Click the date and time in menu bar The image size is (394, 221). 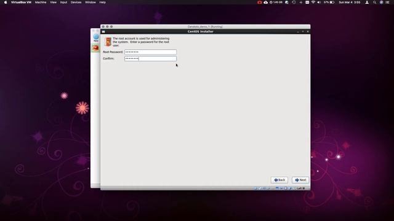pos(350,2)
